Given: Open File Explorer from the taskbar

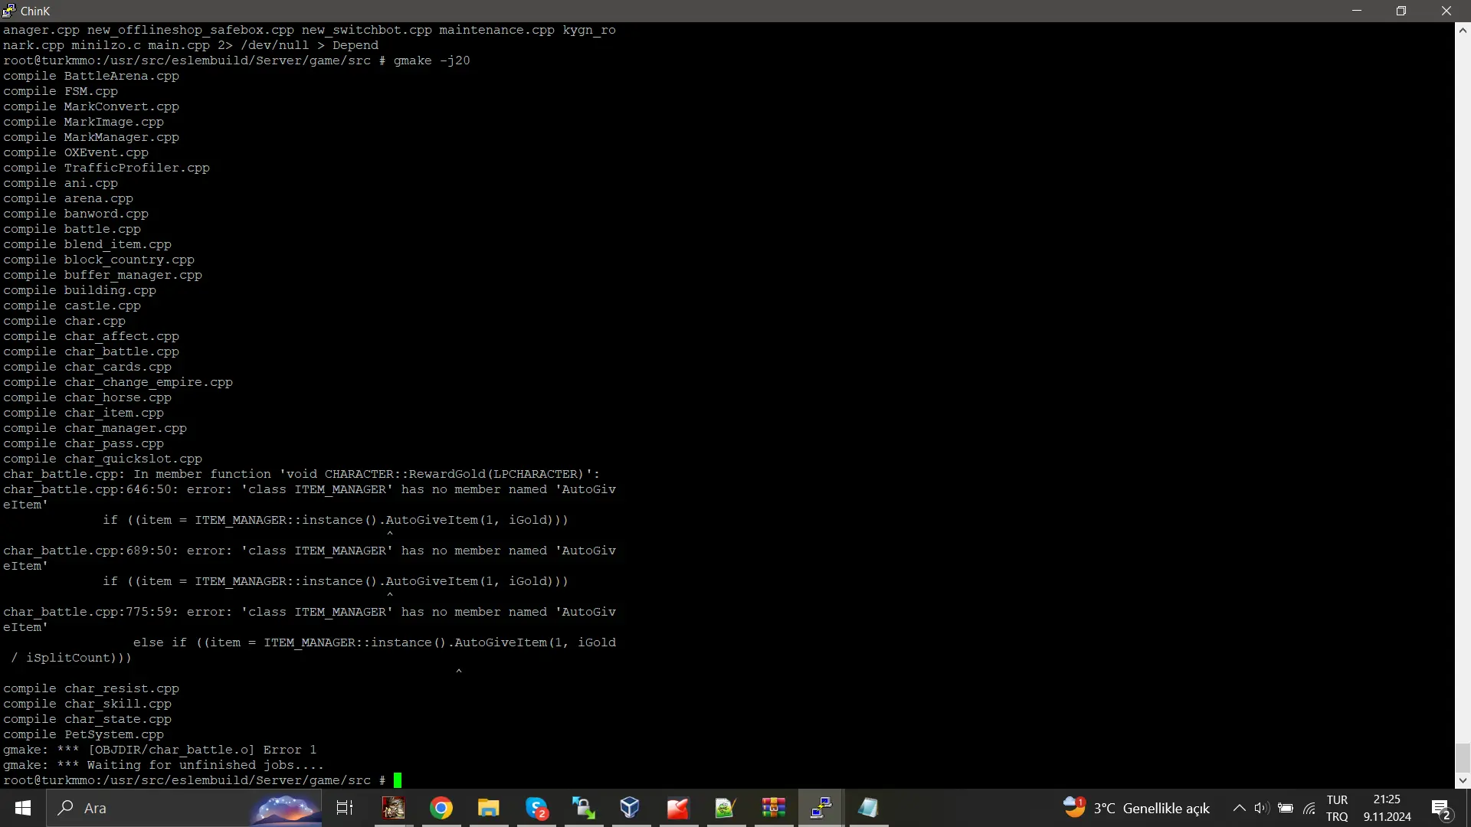Looking at the screenshot, I should [489, 808].
